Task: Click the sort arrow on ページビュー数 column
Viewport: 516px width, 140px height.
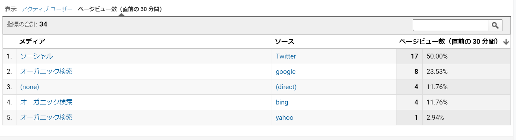Action: pos(506,42)
